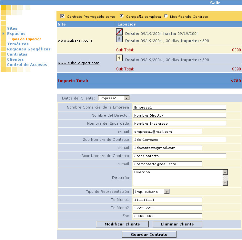242x240 pixels.
Task: Click Nombre del Director input field
Action: (179, 115)
